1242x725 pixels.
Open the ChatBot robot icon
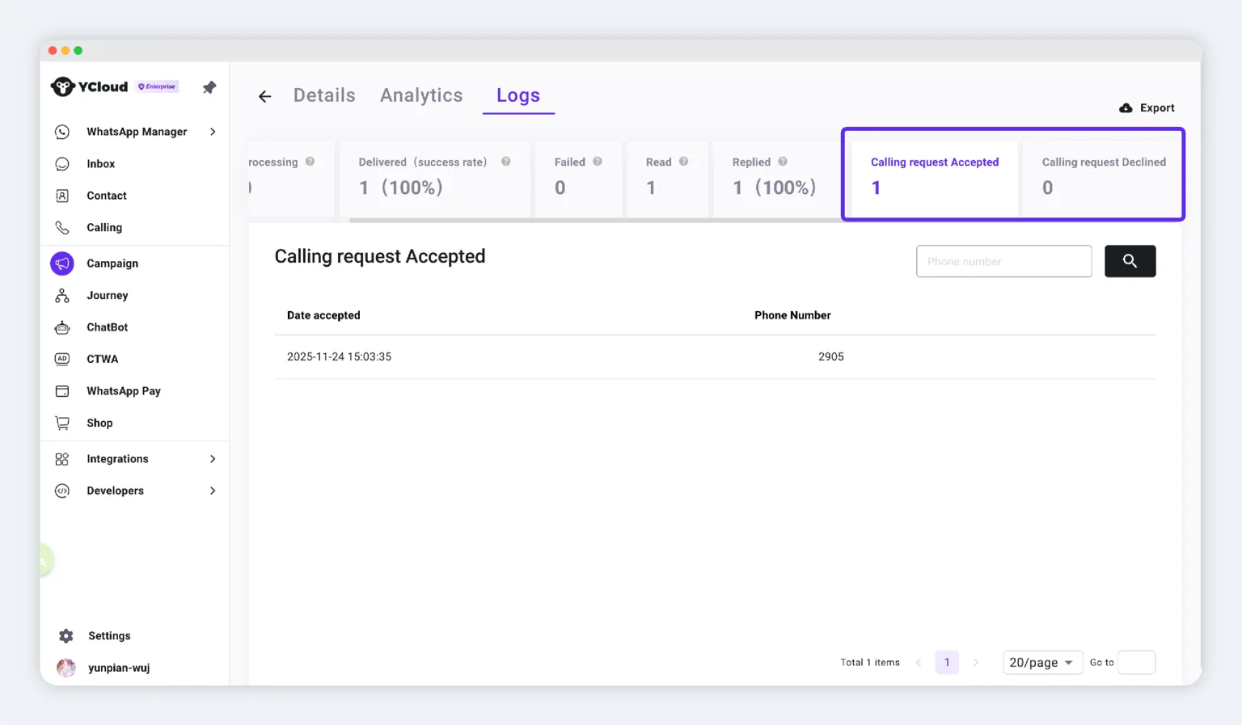click(62, 327)
